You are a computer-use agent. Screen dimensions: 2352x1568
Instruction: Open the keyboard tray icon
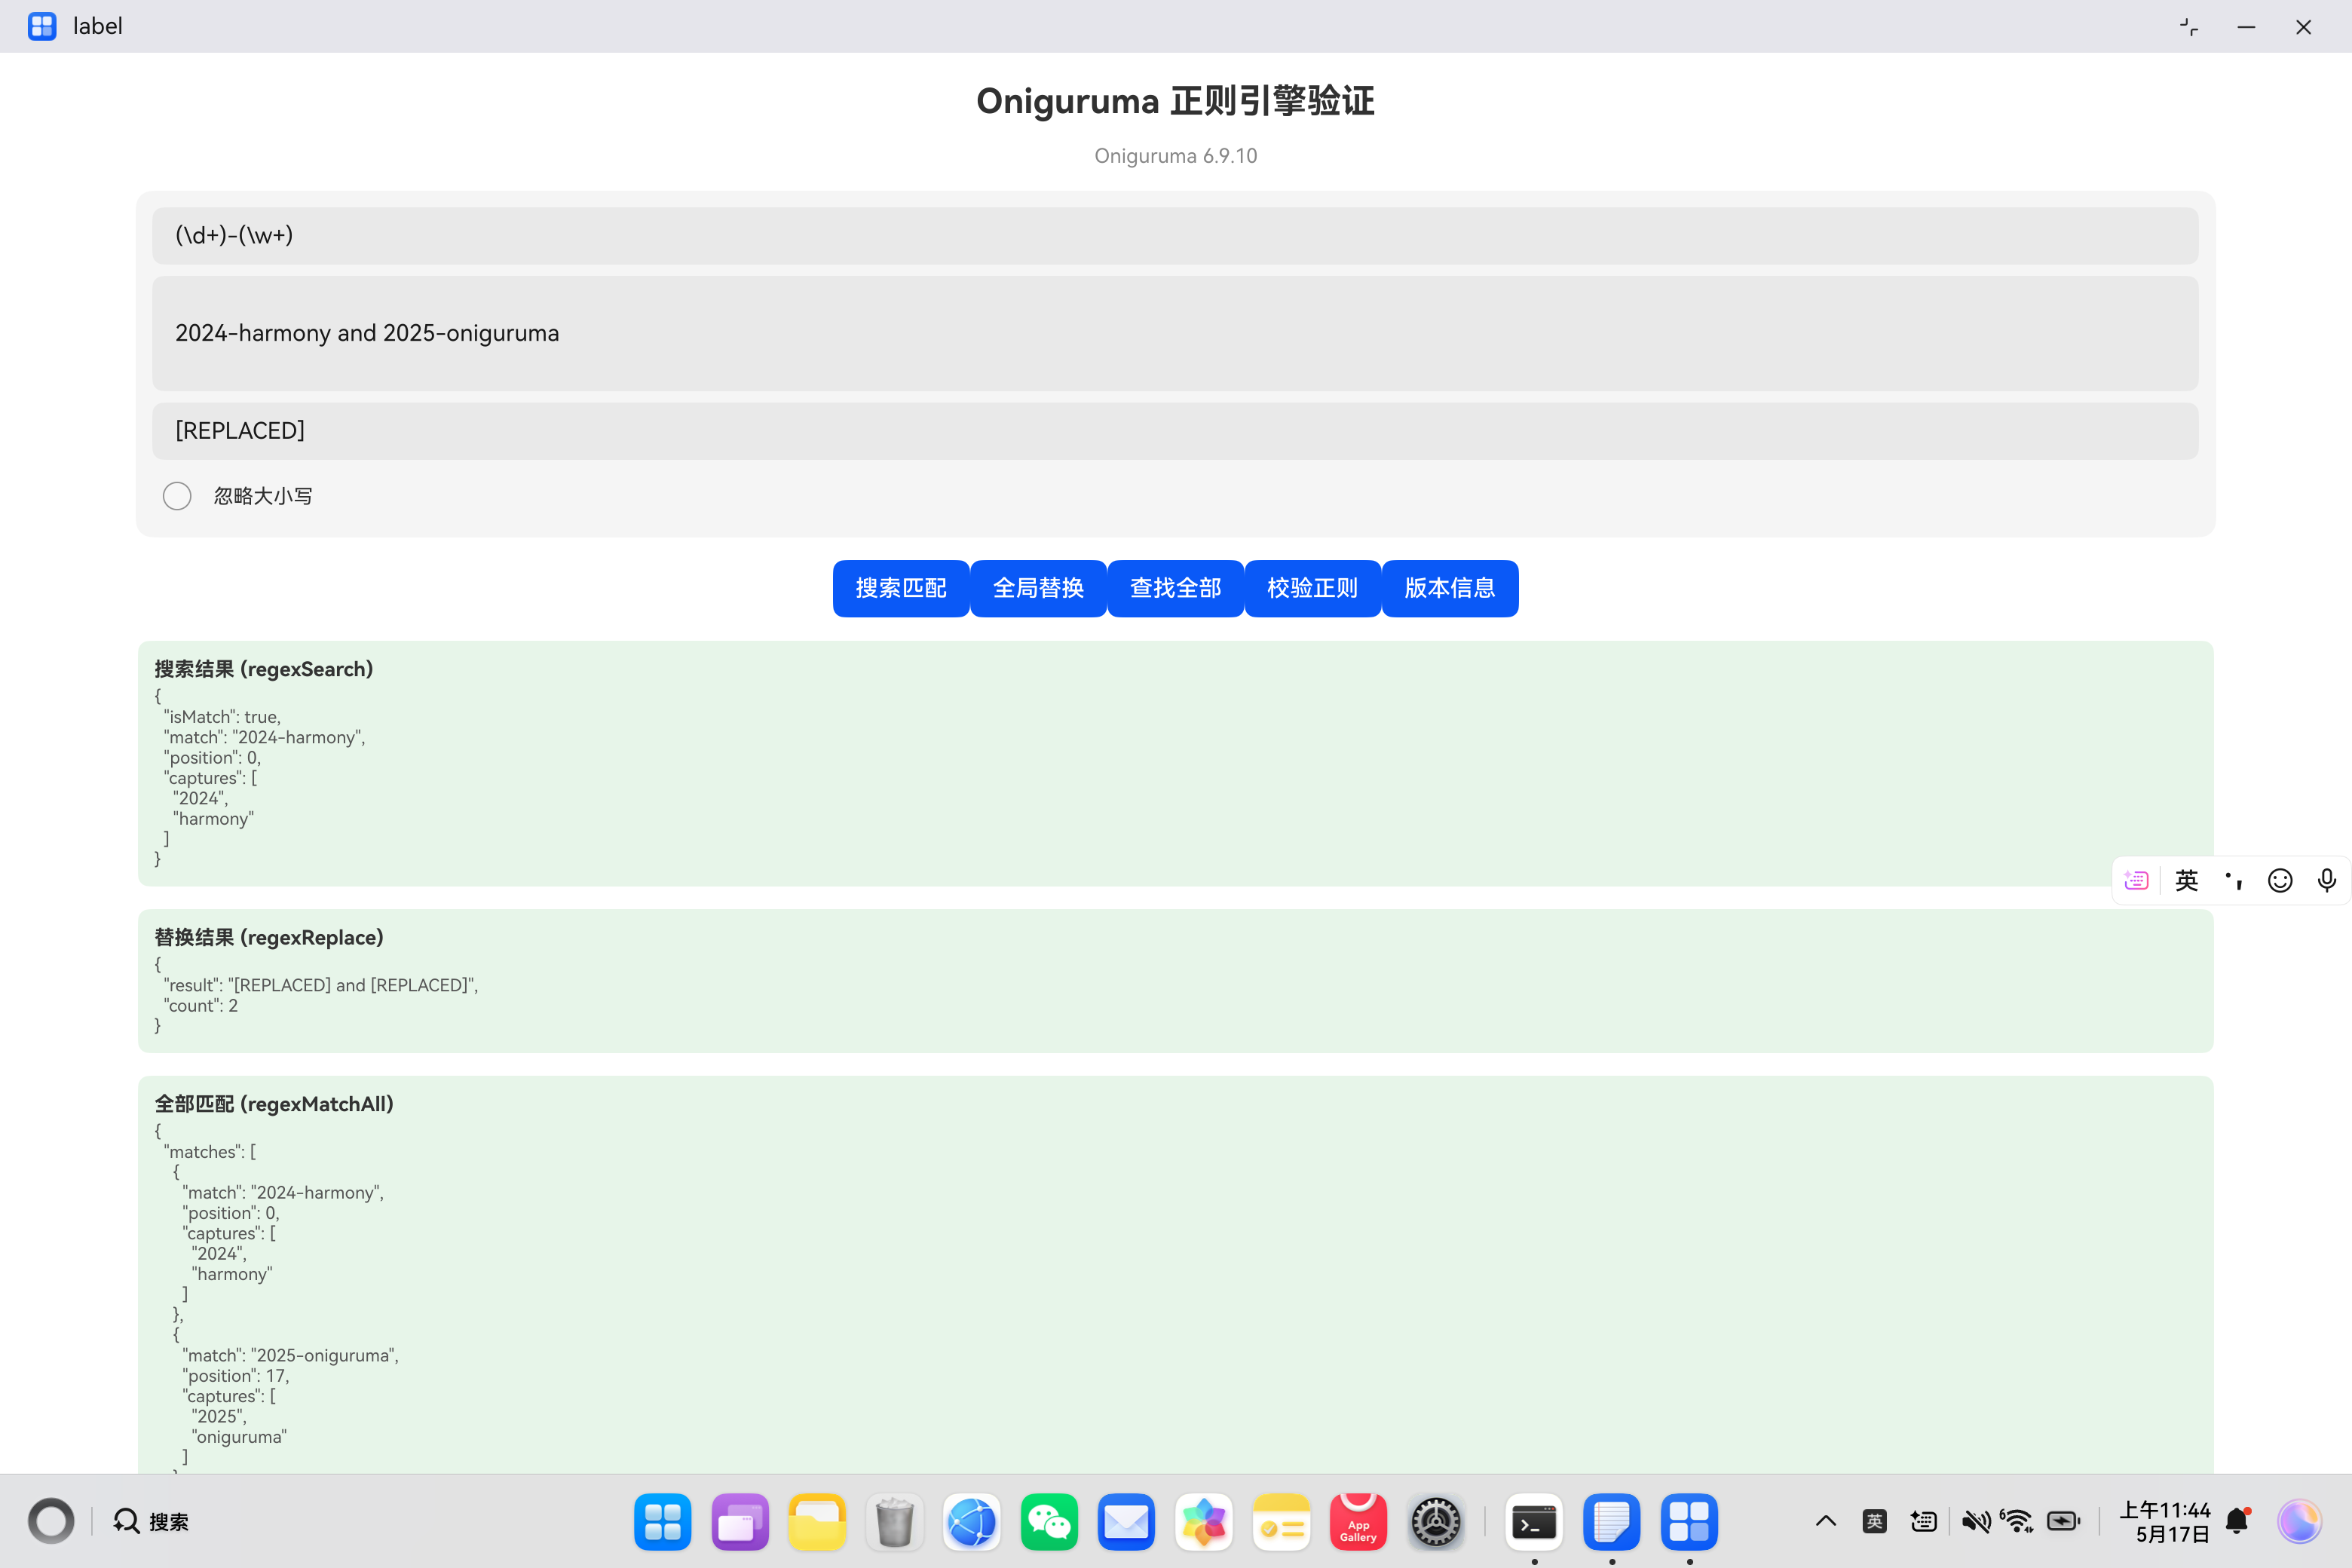click(x=1923, y=1521)
